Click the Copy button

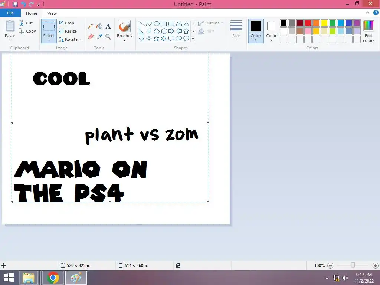[27, 31]
